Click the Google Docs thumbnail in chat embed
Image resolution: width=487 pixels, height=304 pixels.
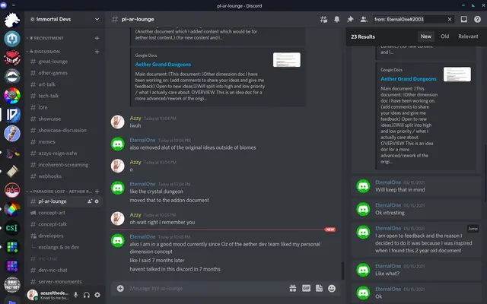[x=287, y=59]
